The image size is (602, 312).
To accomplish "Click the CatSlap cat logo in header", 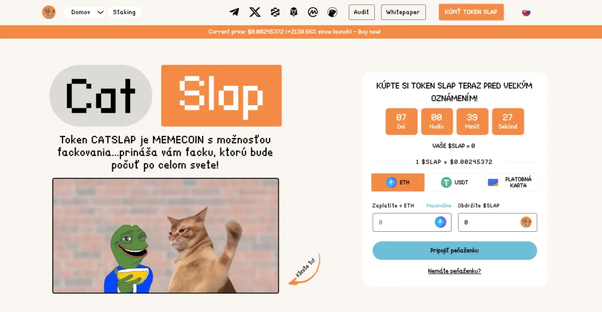I will [x=49, y=12].
